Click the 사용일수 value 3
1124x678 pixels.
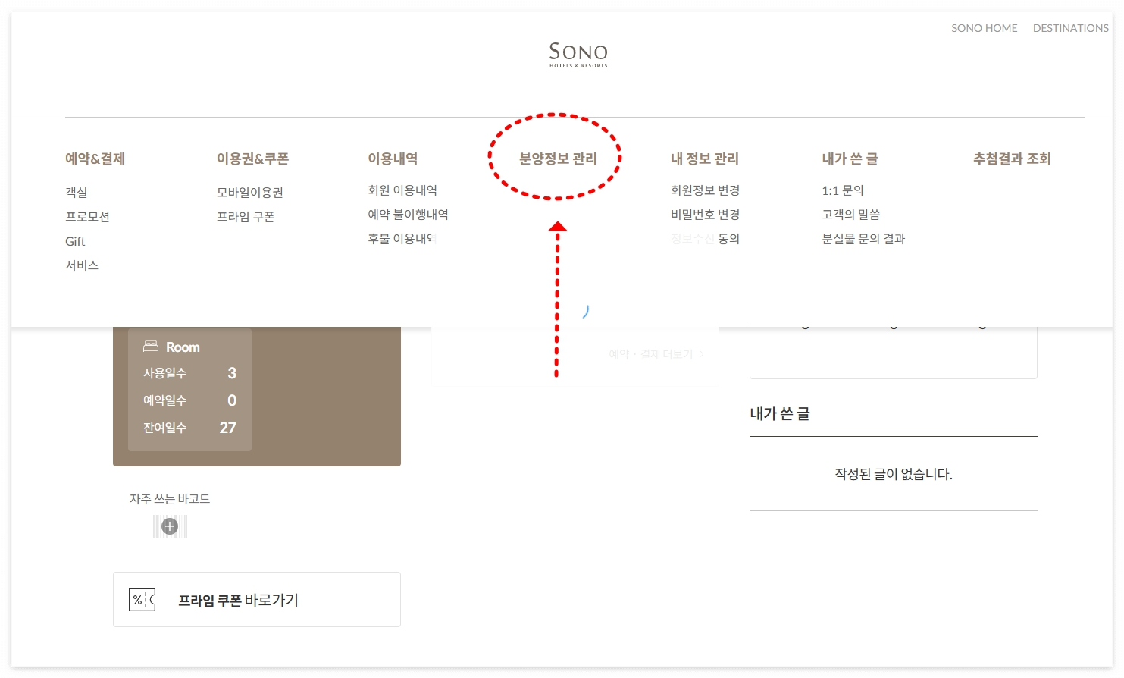(x=232, y=373)
